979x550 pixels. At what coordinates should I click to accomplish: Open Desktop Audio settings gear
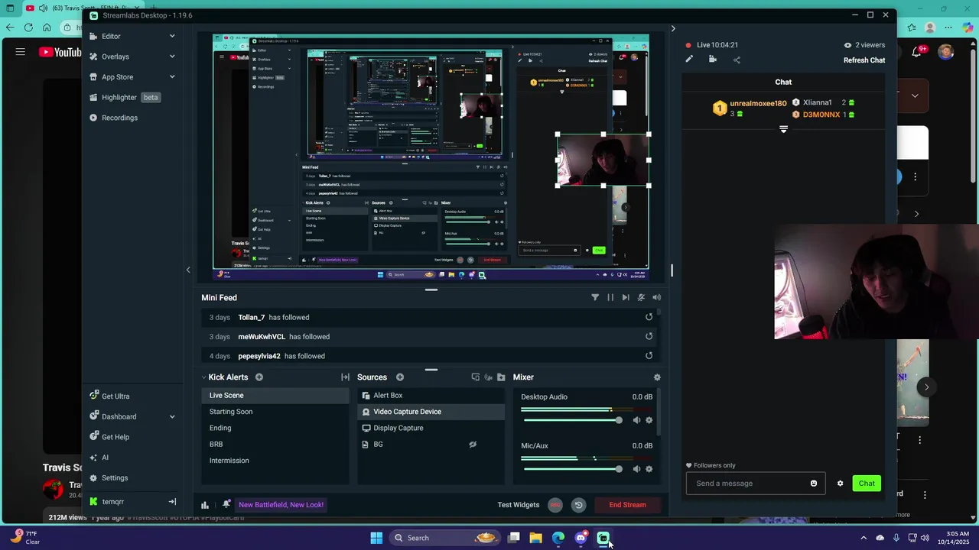pyautogui.click(x=649, y=420)
